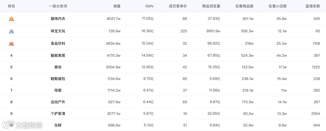Screen dimensions: 326x131
Task: Sort by the 销量 column header
Action: 117,6
